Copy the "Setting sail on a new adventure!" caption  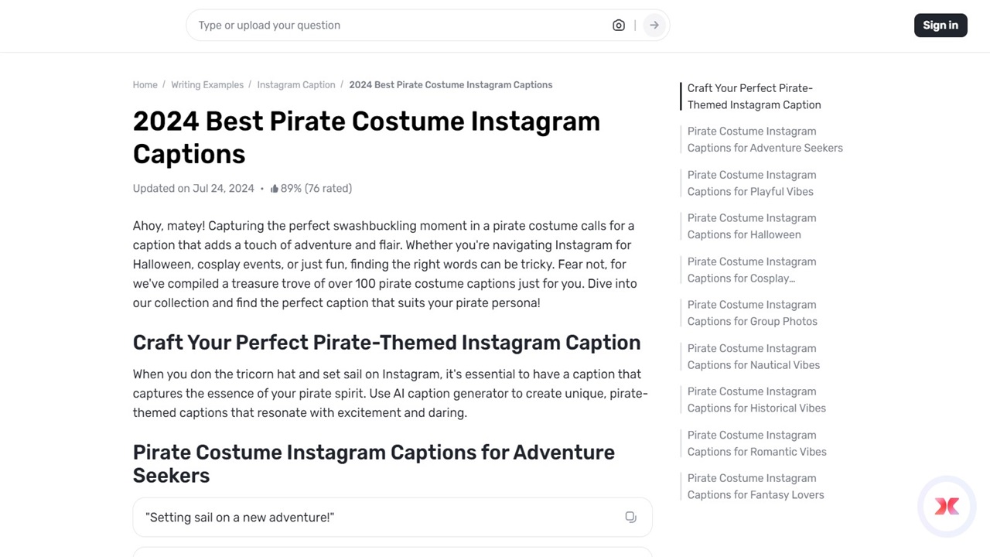point(630,517)
